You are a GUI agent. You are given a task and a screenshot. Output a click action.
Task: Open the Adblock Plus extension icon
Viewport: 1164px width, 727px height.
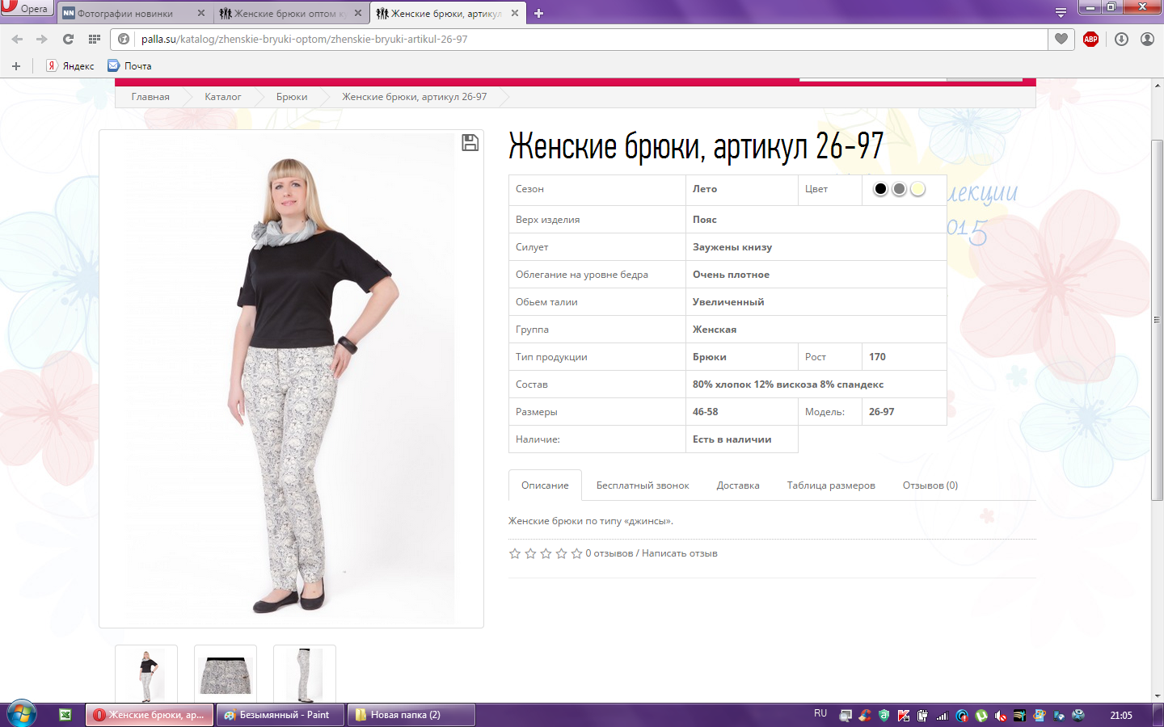pyautogui.click(x=1090, y=39)
